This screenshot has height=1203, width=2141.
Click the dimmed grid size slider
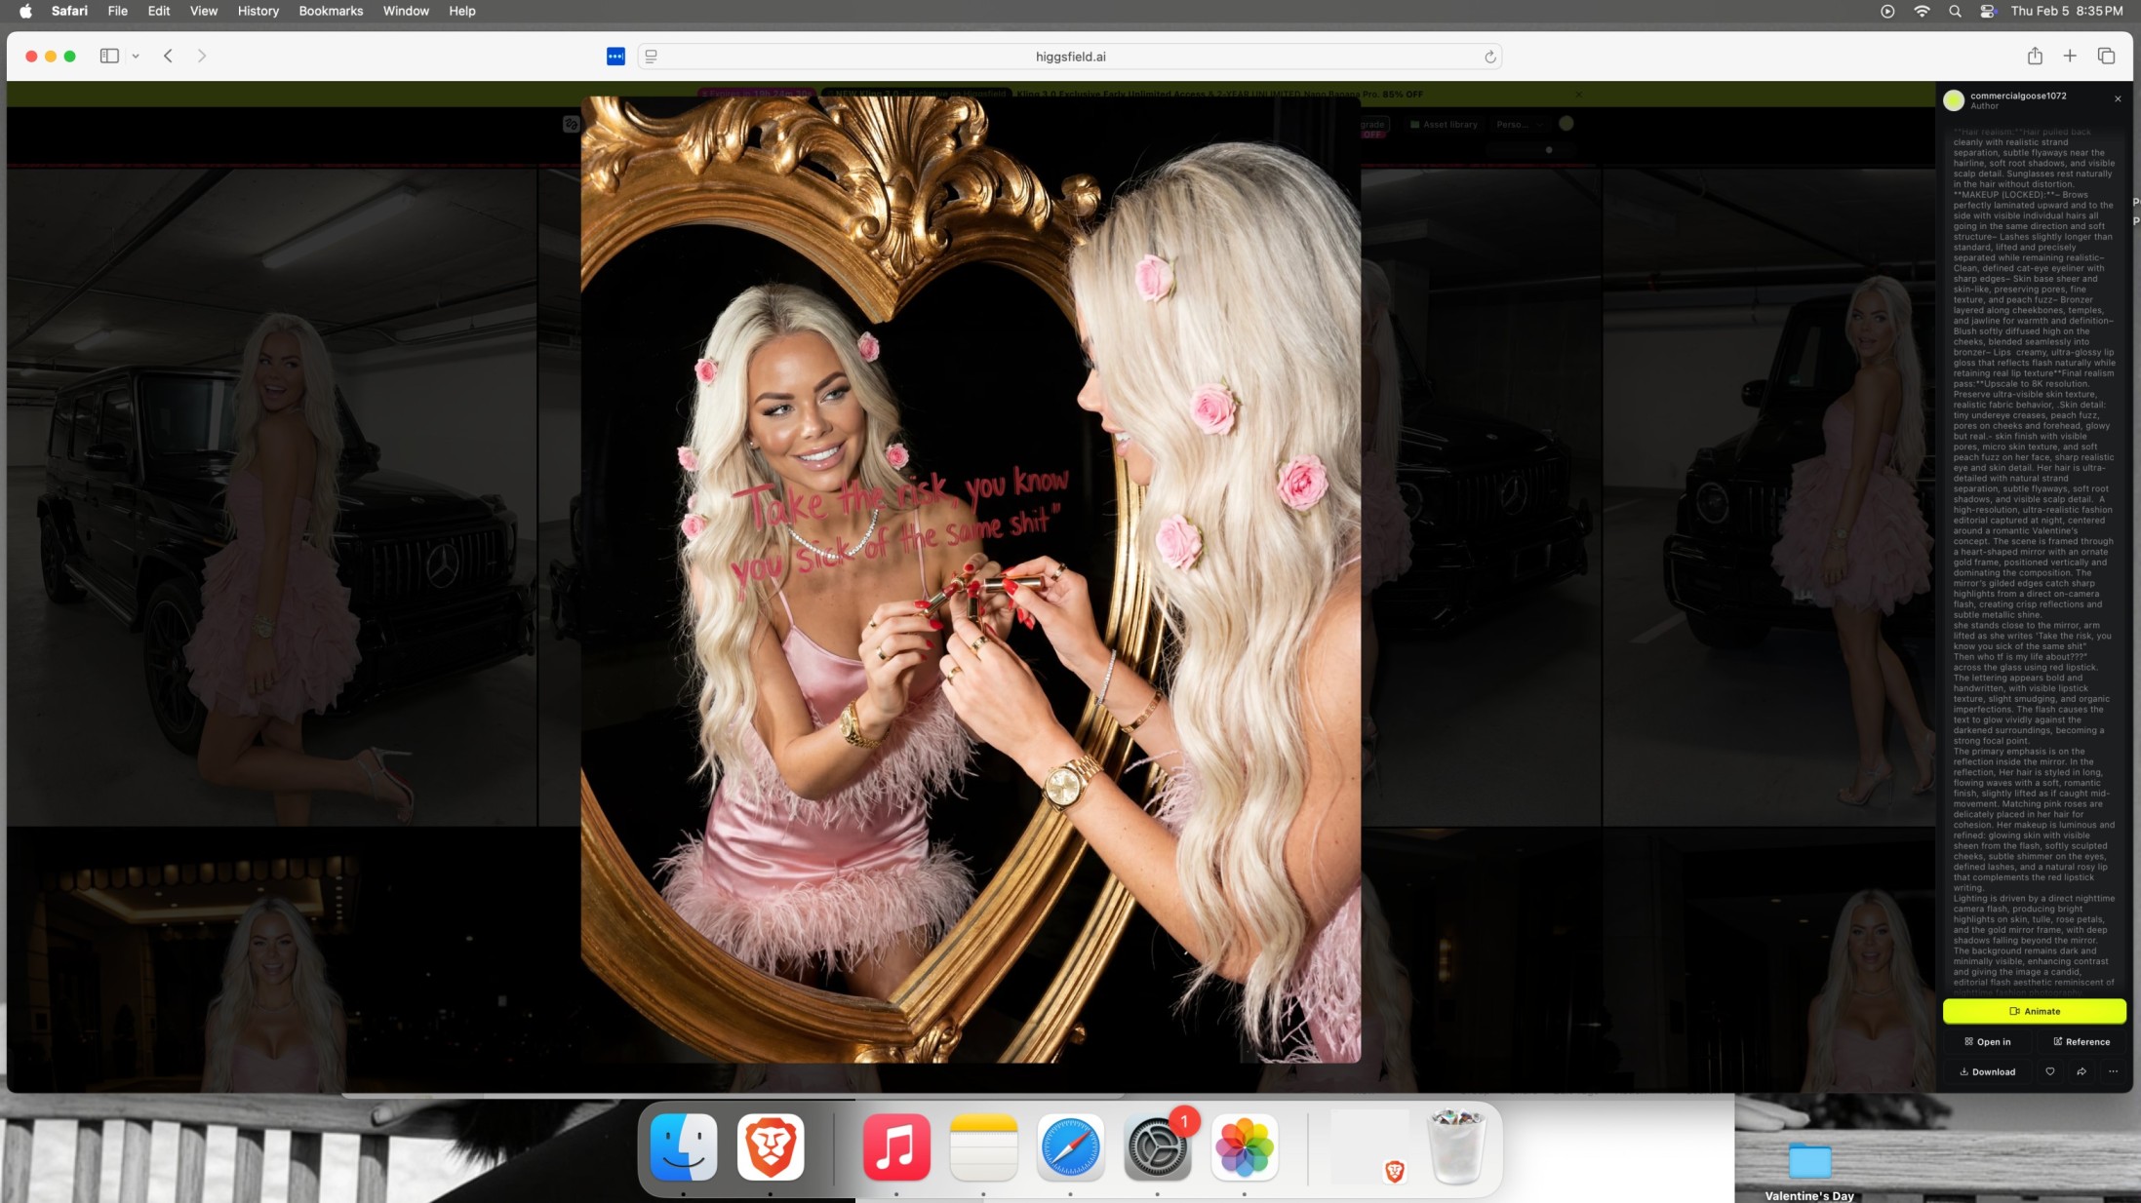1548,150
